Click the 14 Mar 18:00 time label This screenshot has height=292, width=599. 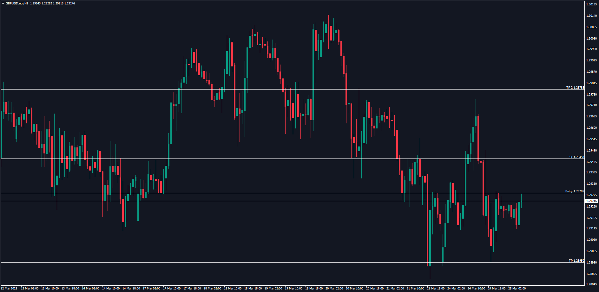click(x=131, y=289)
